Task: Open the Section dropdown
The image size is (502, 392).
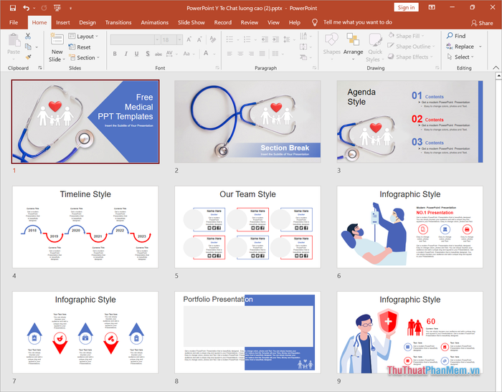Action: [84, 57]
